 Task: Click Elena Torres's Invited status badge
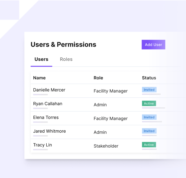[x=149, y=117]
